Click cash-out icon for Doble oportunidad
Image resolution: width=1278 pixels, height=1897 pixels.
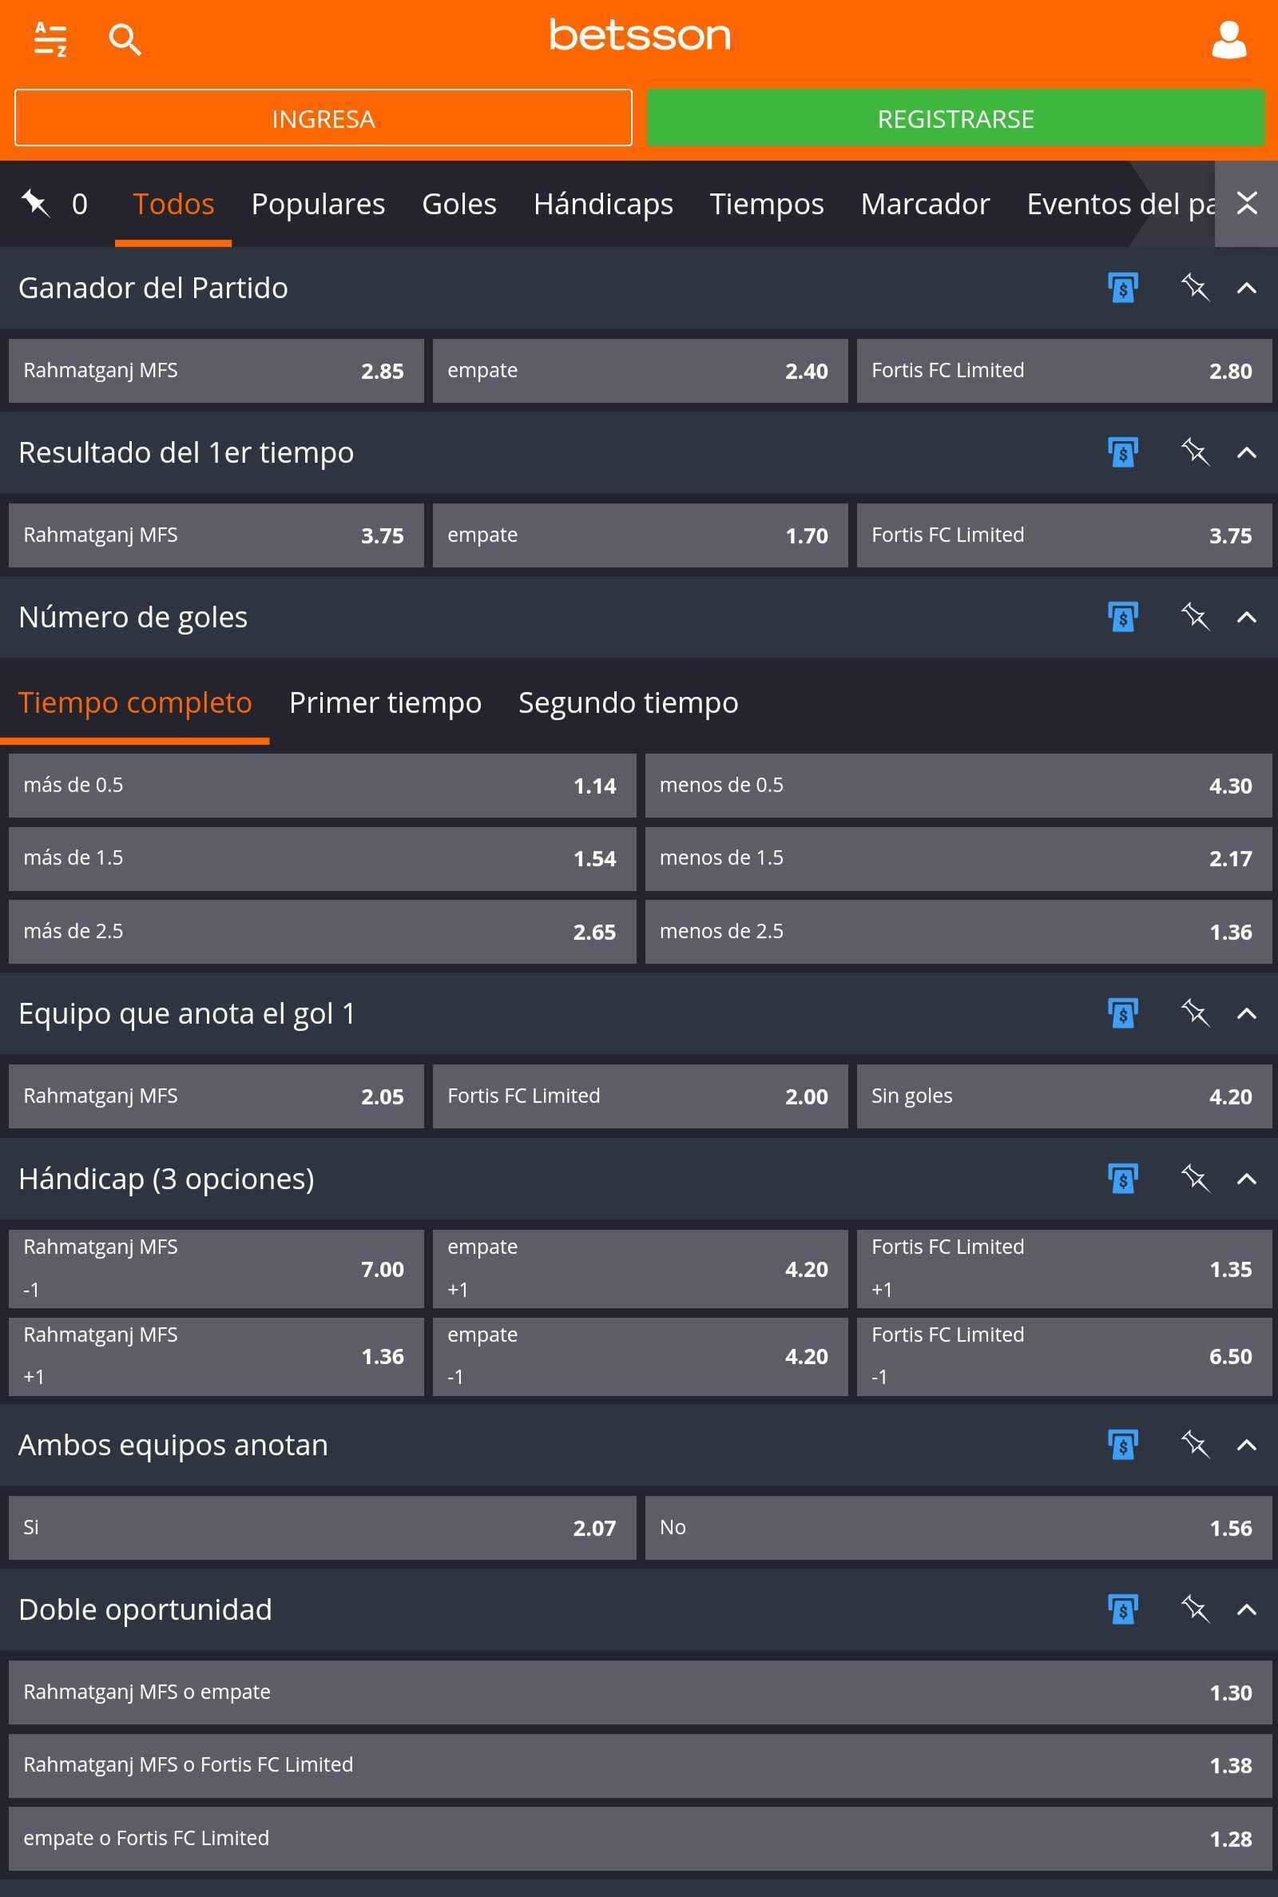click(1122, 1609)
